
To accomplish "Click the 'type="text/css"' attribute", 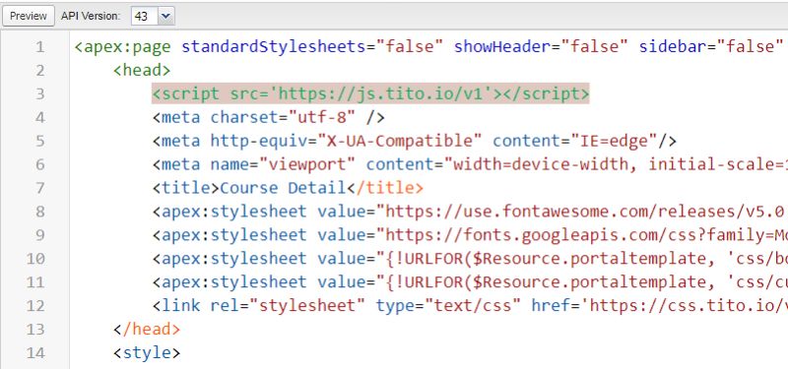I will (448, 306).
